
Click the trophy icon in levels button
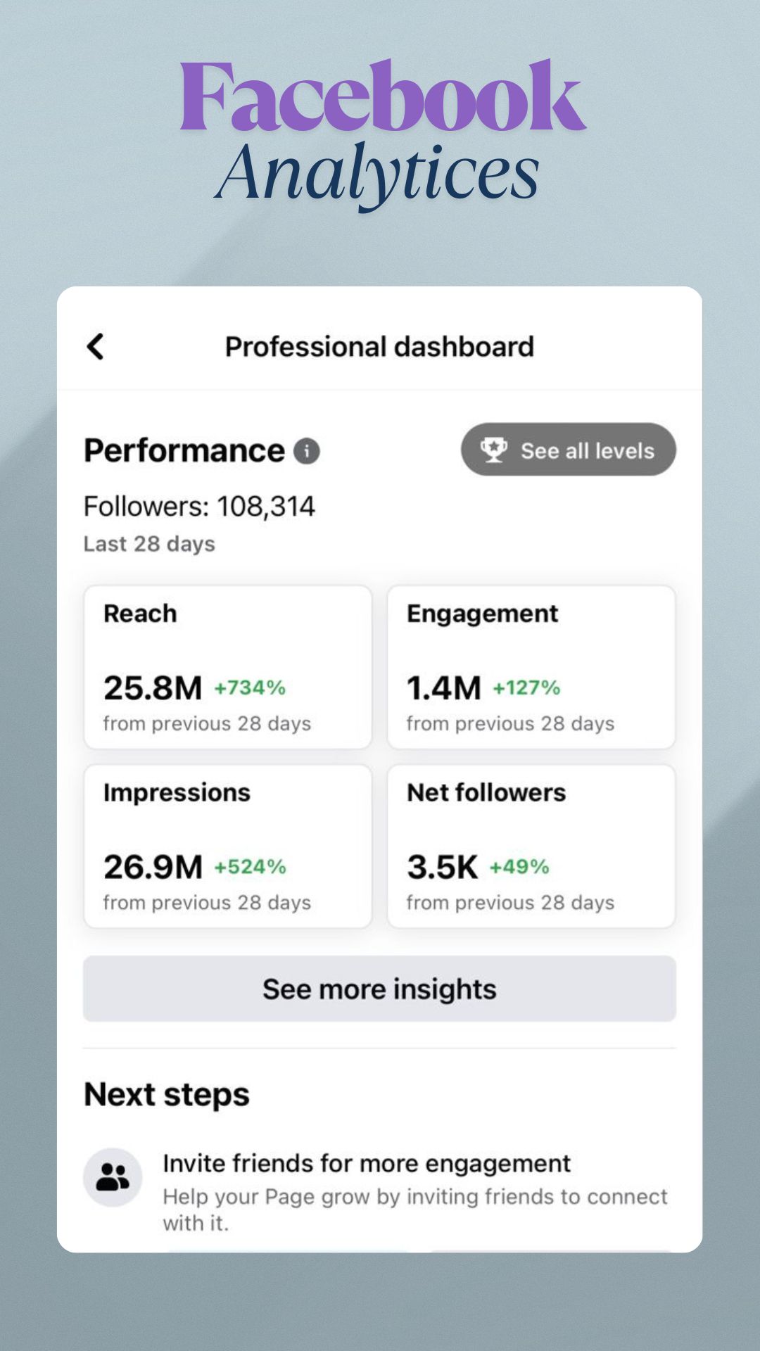point(493,450)
